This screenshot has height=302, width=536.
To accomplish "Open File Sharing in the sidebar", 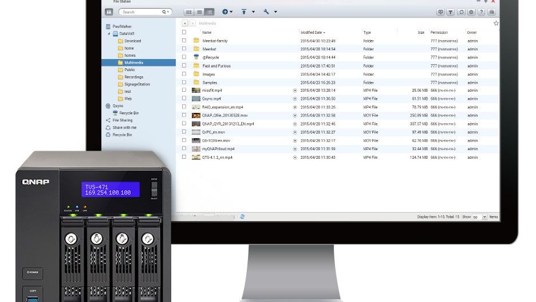I will tap(122, 120).
